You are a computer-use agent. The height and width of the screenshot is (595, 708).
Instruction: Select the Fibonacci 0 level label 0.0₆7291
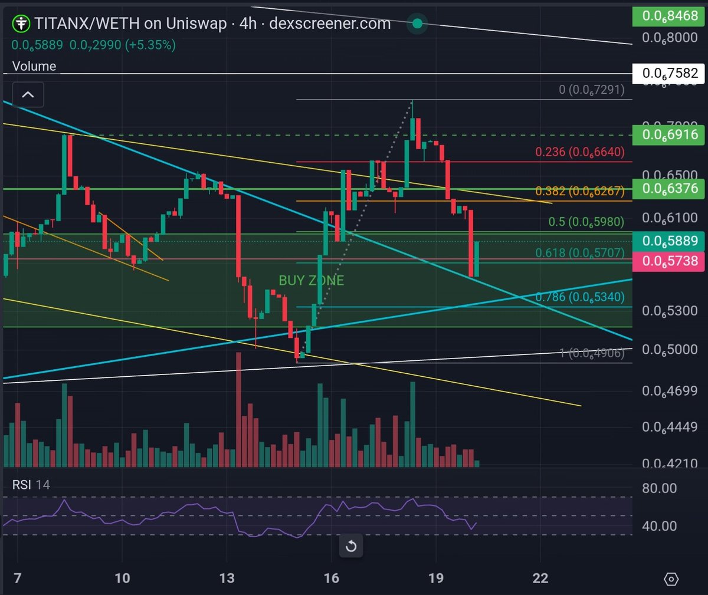tap(591, 90)
